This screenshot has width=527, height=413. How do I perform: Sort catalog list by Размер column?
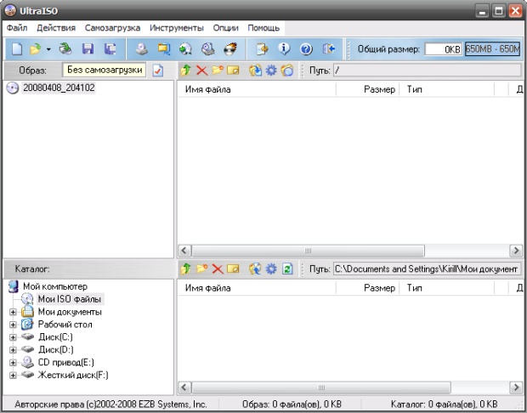click(368, 288)
